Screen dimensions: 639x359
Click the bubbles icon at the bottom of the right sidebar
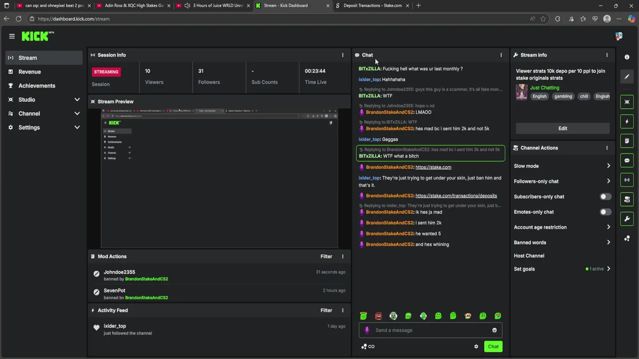click(627, 238)
